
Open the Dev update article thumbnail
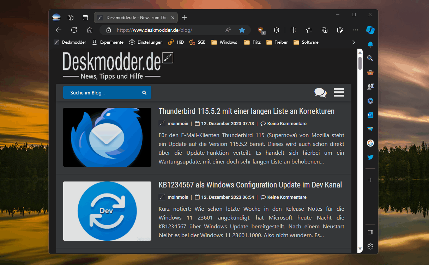107,211
